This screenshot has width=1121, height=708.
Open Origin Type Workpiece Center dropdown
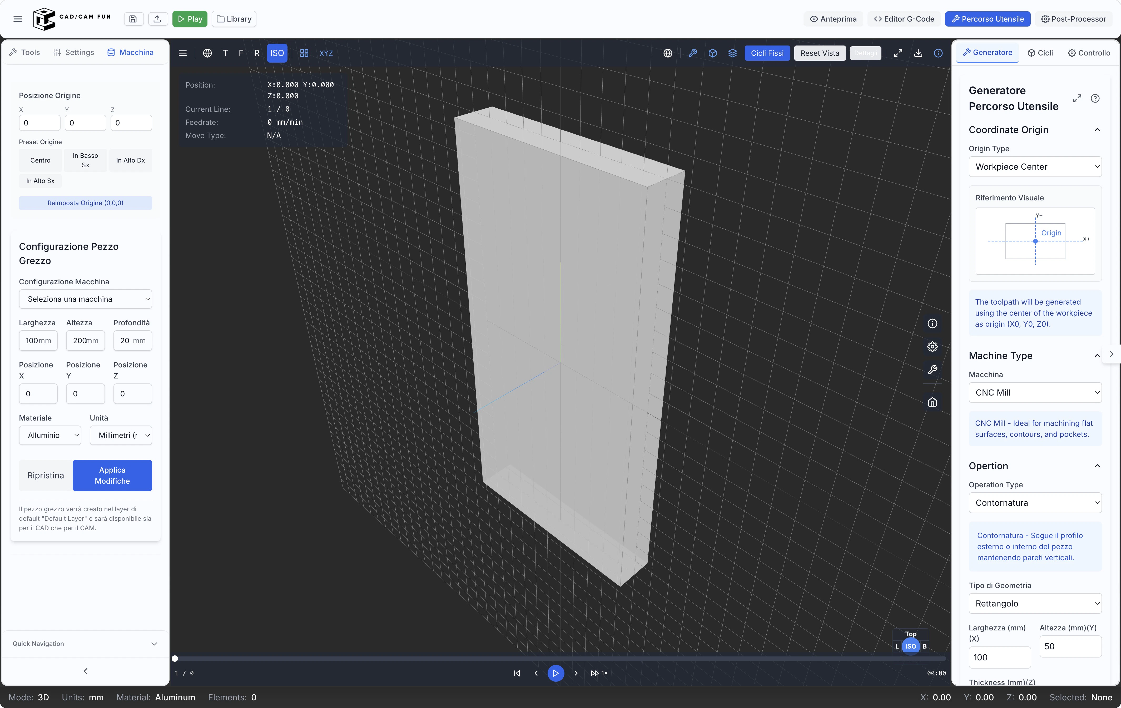(1035, 166)
